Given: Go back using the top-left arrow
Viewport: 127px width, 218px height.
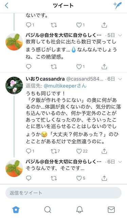Looking at the screenshot, I should click(x=6, y=5).
